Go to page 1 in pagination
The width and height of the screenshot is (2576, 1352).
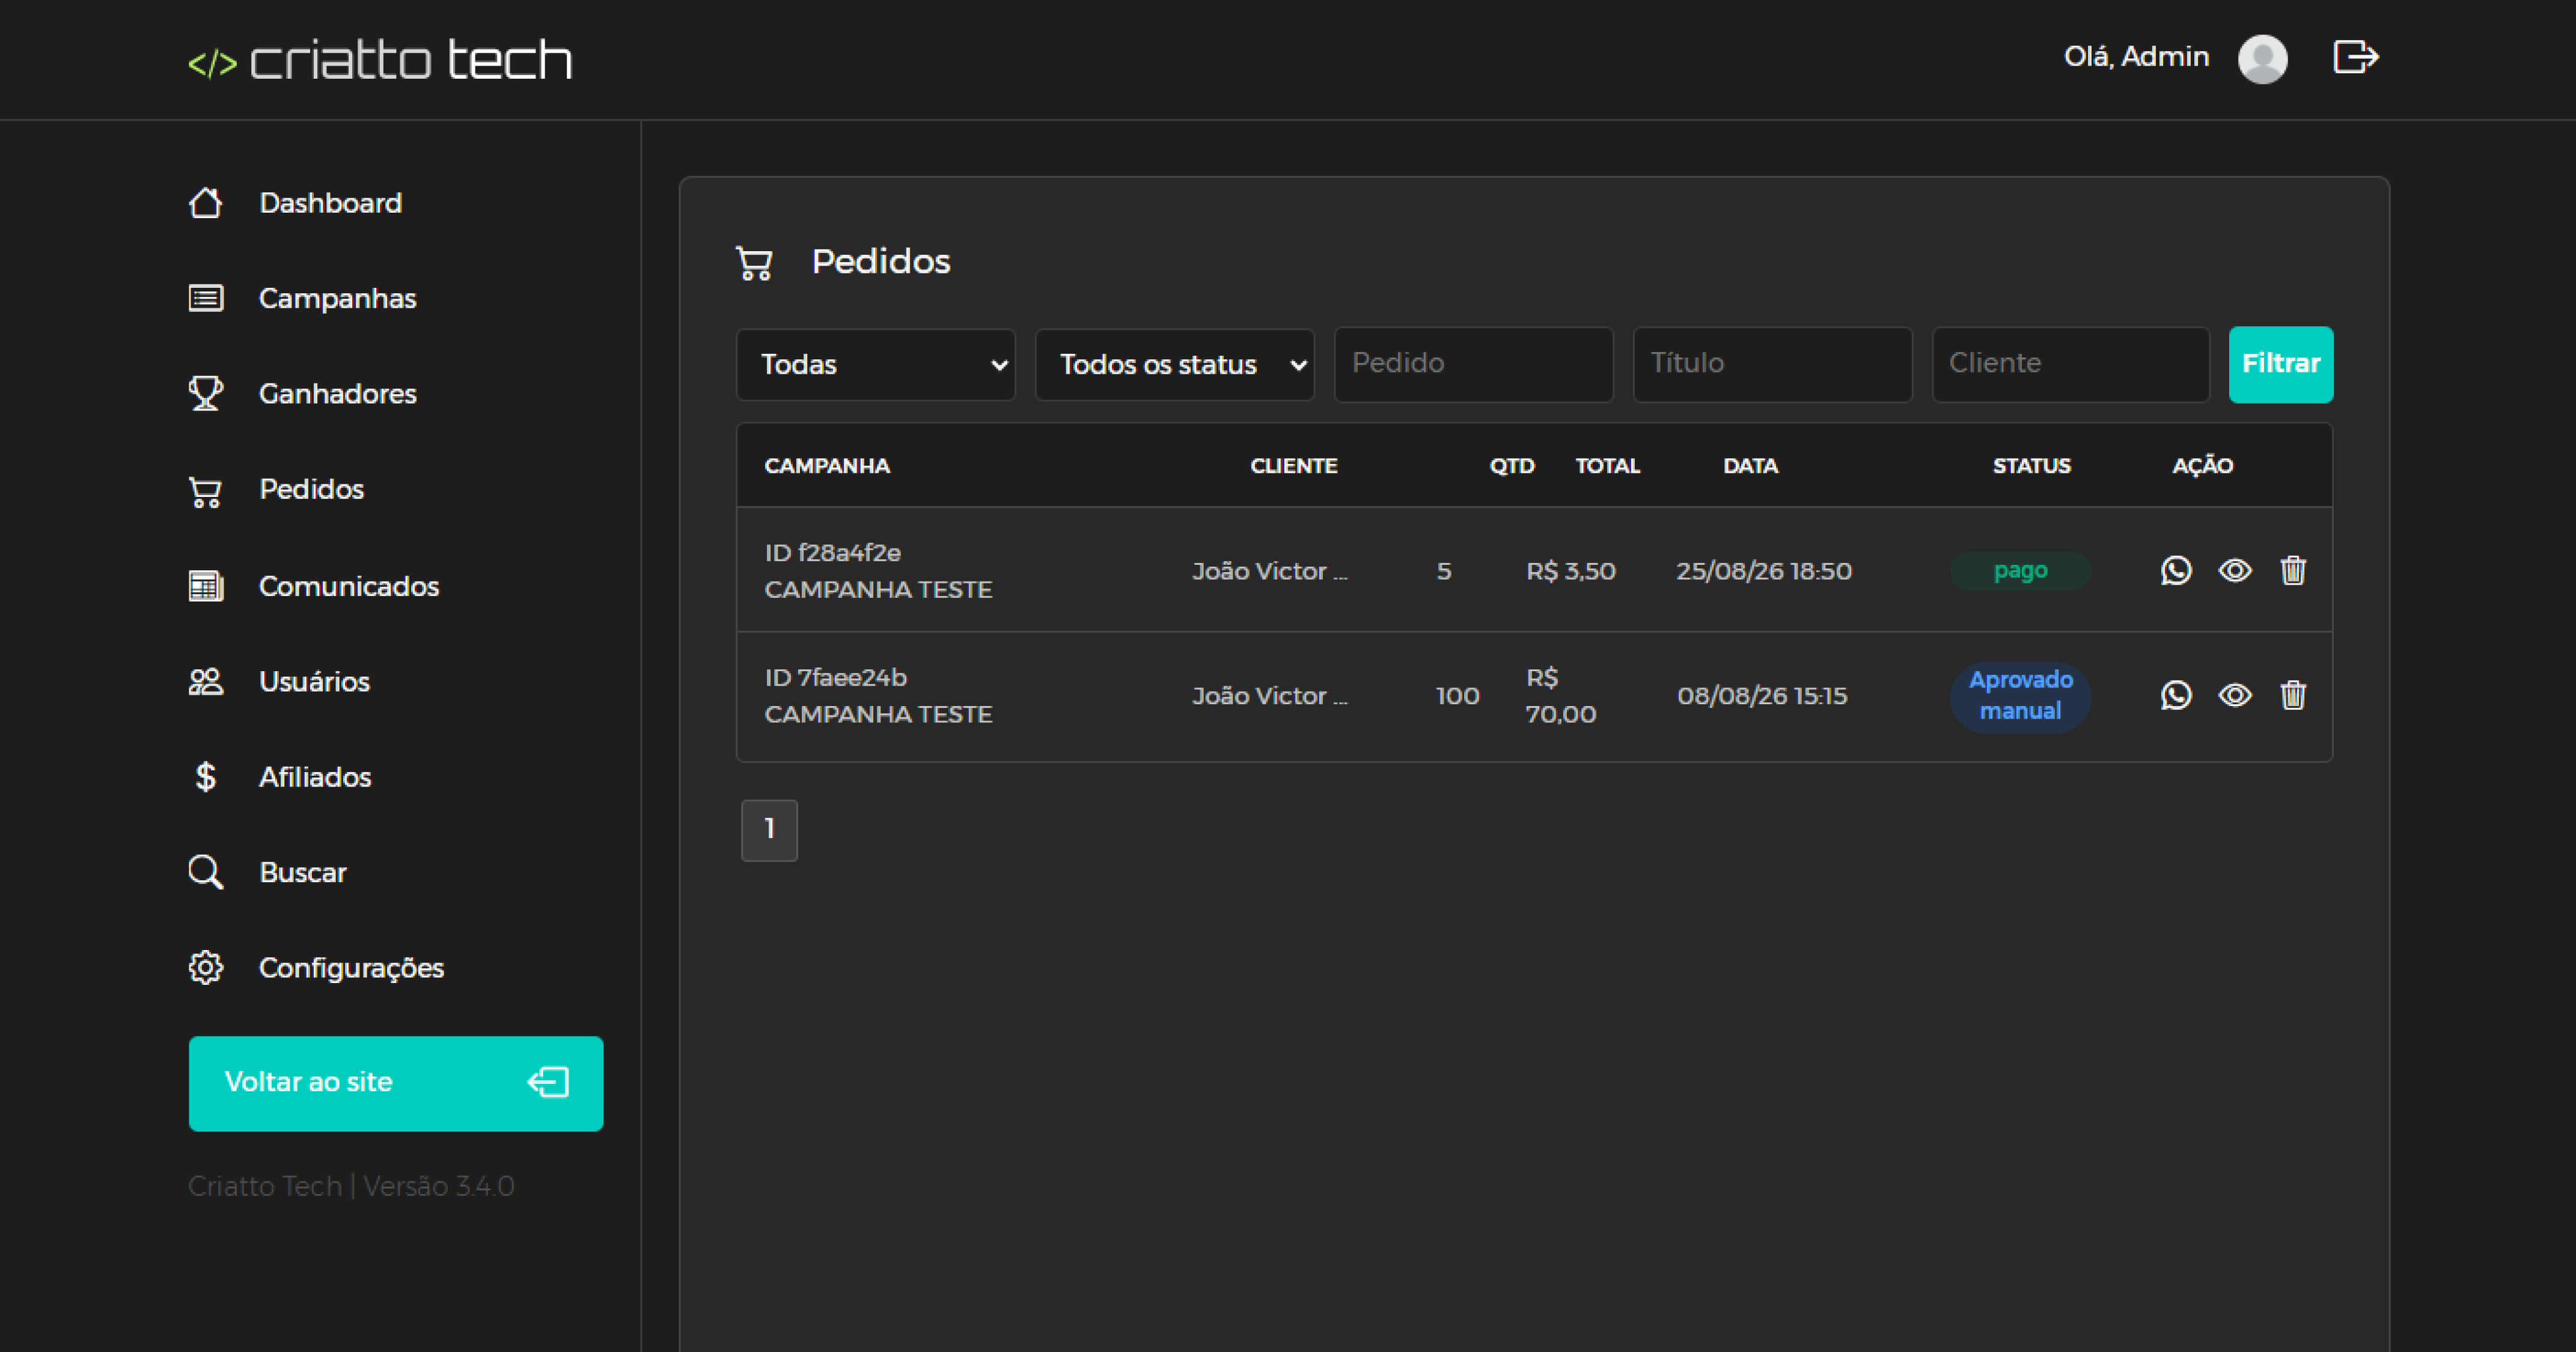[769, 830]
